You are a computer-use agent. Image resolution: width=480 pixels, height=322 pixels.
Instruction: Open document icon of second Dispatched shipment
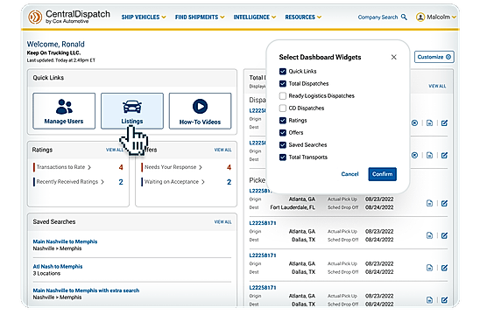(x=429, y=156)
